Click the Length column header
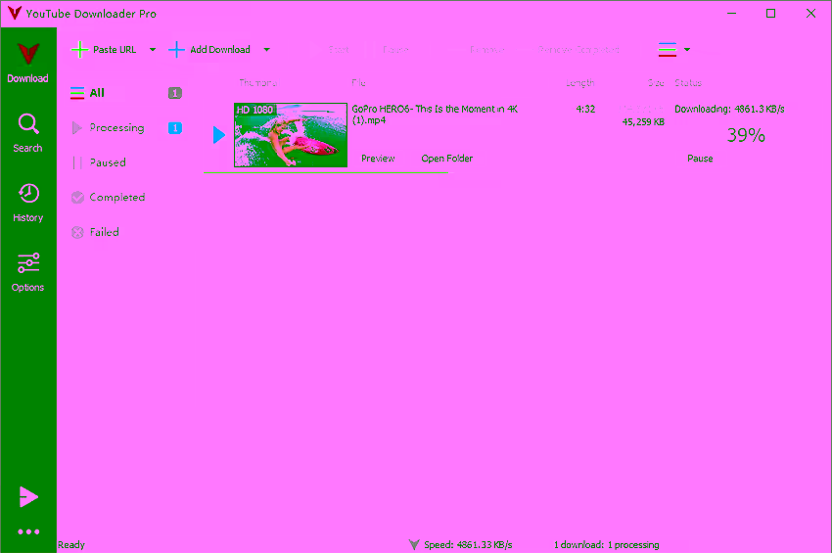Screen dimensions: 832x553 coord(580,83)
